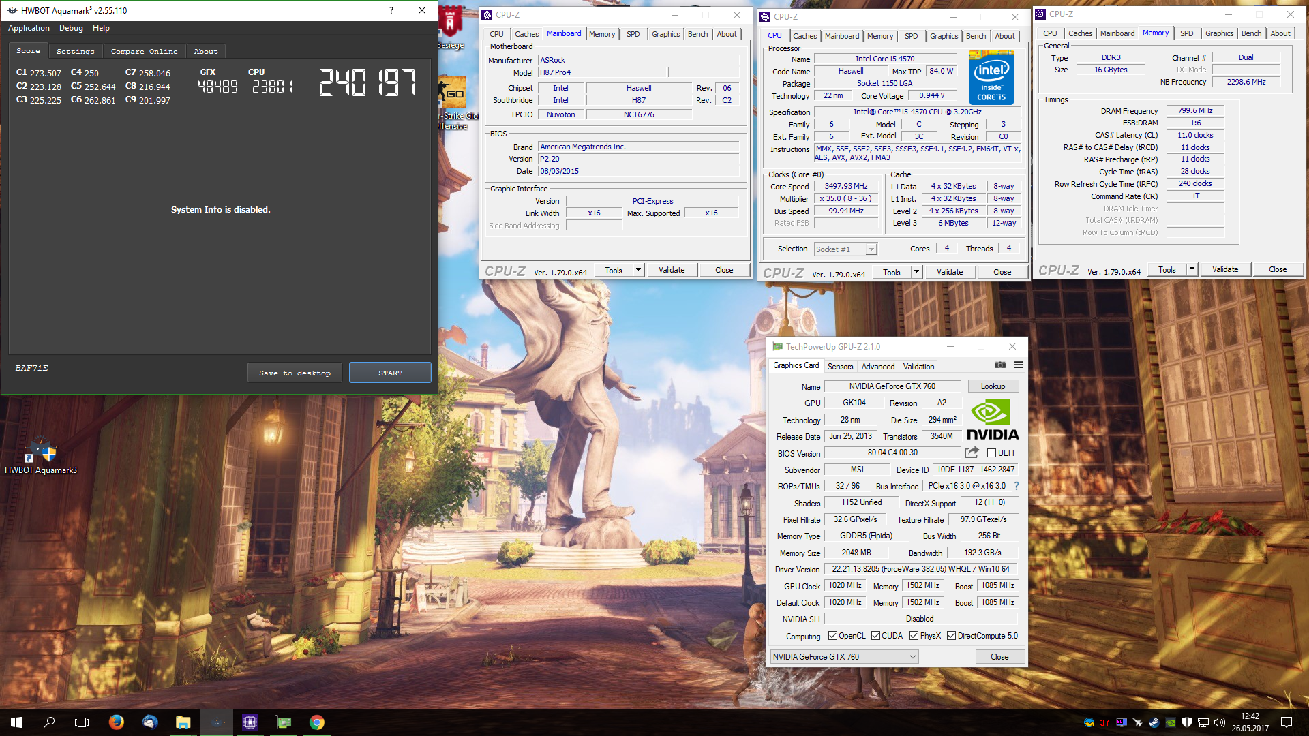Open GPU-Z hamburger menu
Viewport: 1309px width, 736px height.
pos(1019,365)
